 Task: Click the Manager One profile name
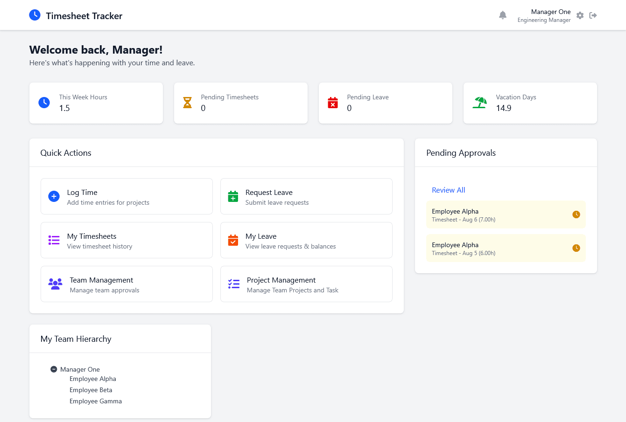(x=551, y=12)
